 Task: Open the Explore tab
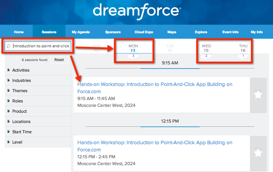[201, 32]
